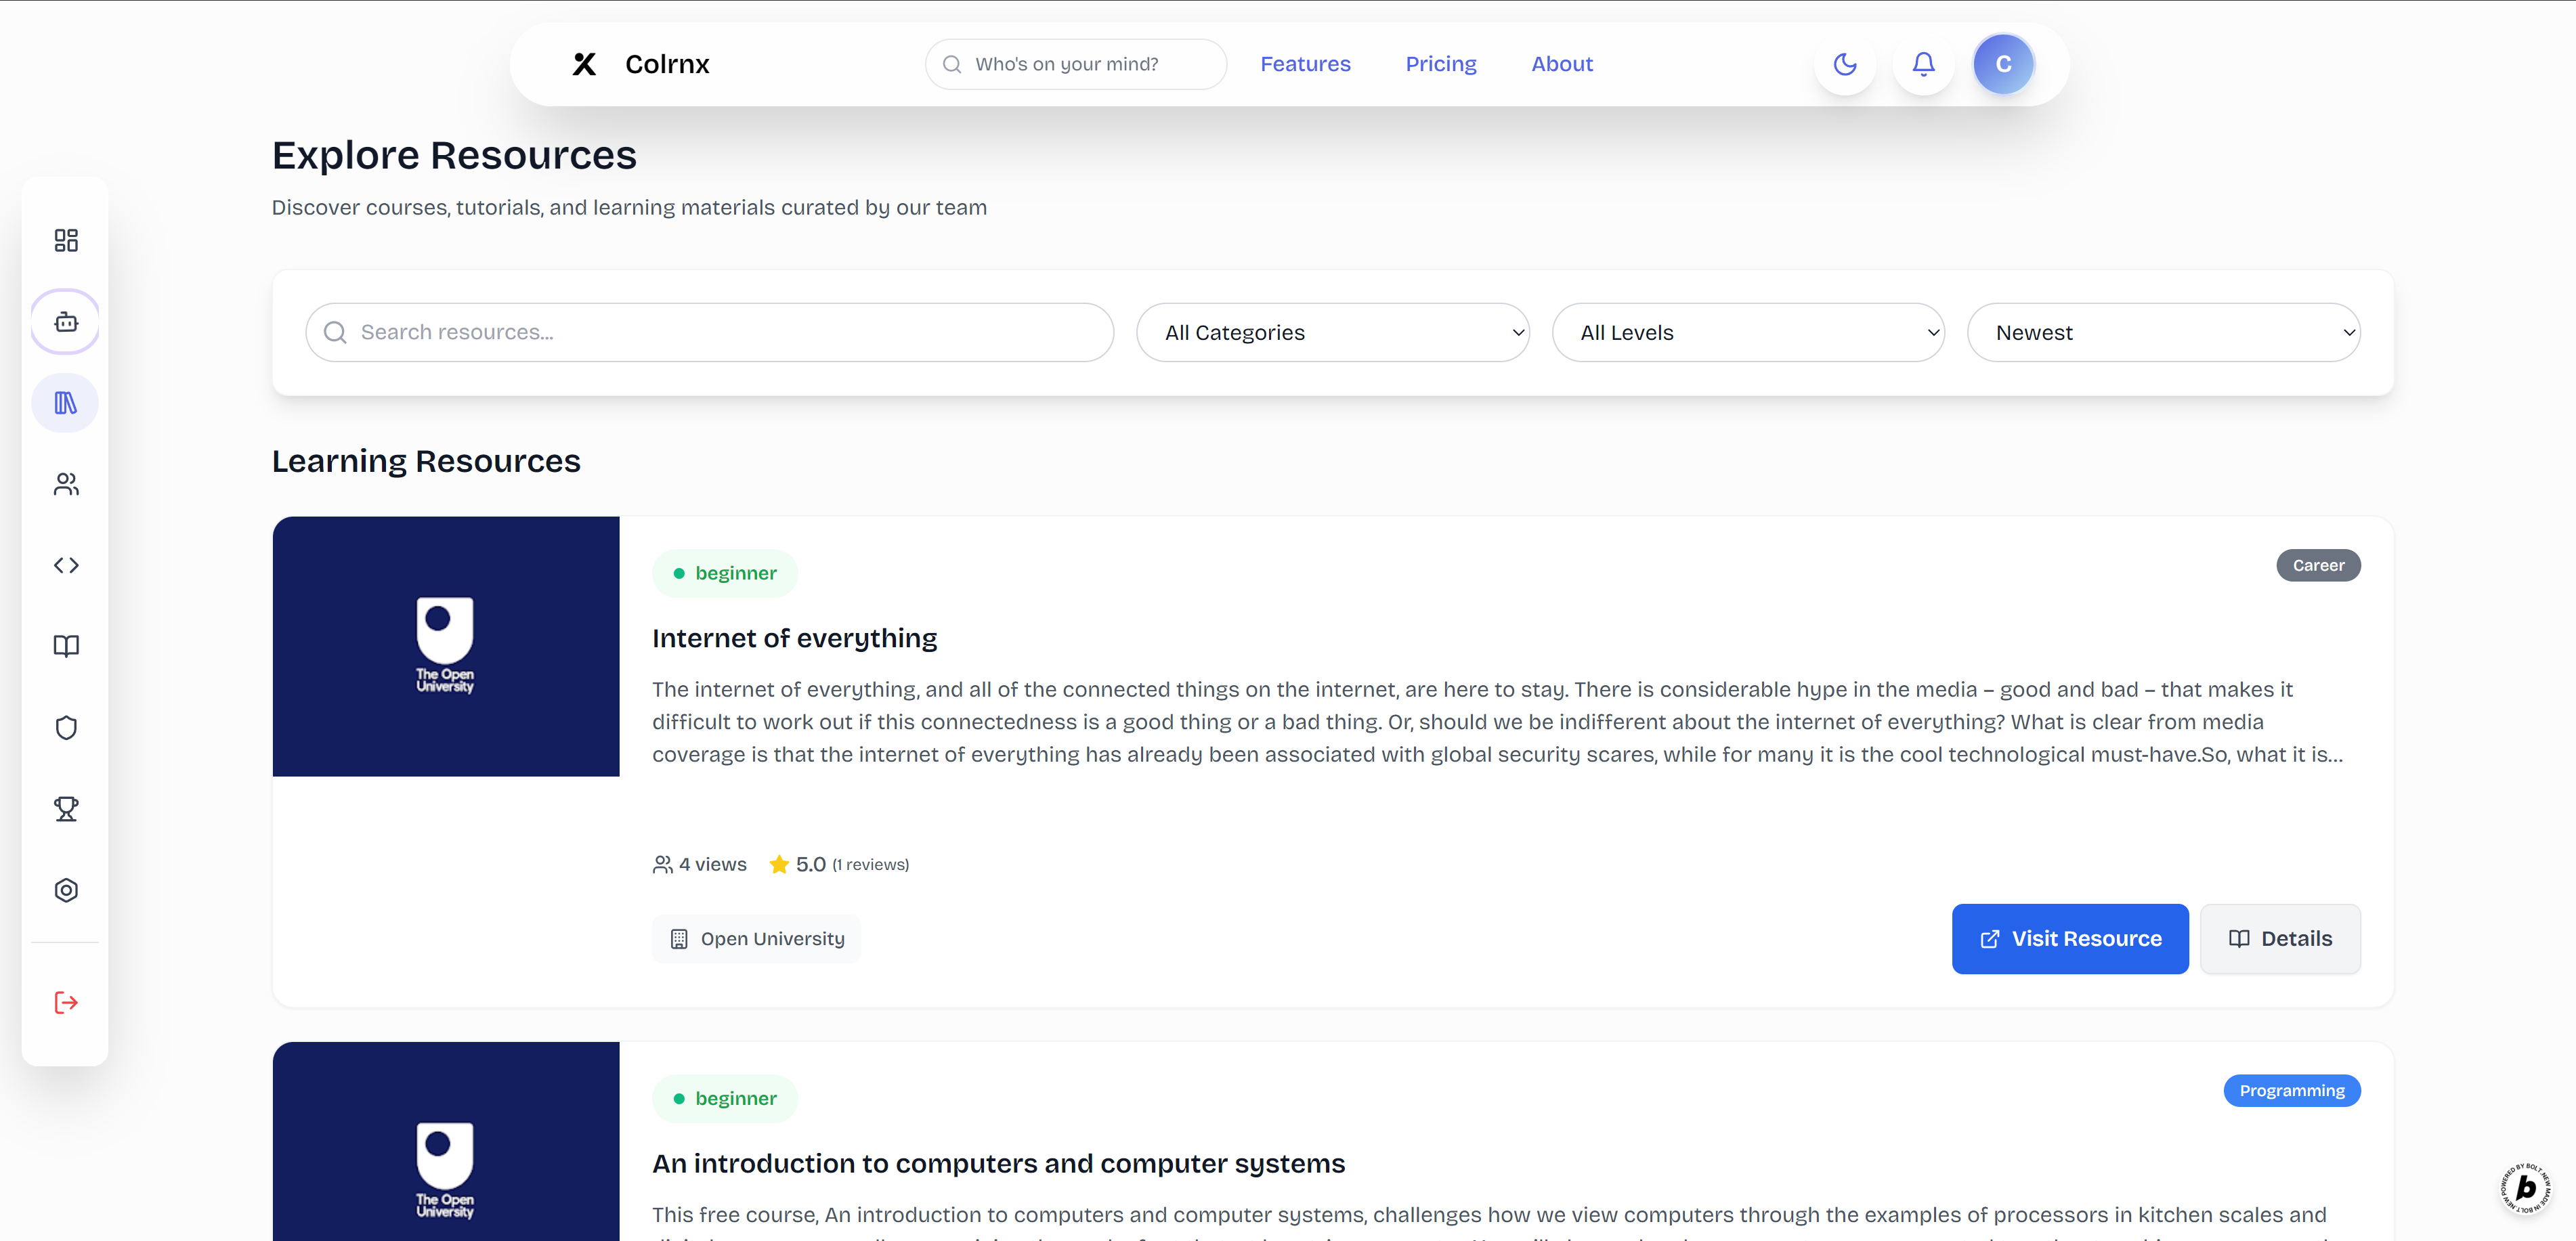The height and width of the screenshot is (1241, 2576).
Task: Open the shield icon in sidebar
Action: [66, 727]
